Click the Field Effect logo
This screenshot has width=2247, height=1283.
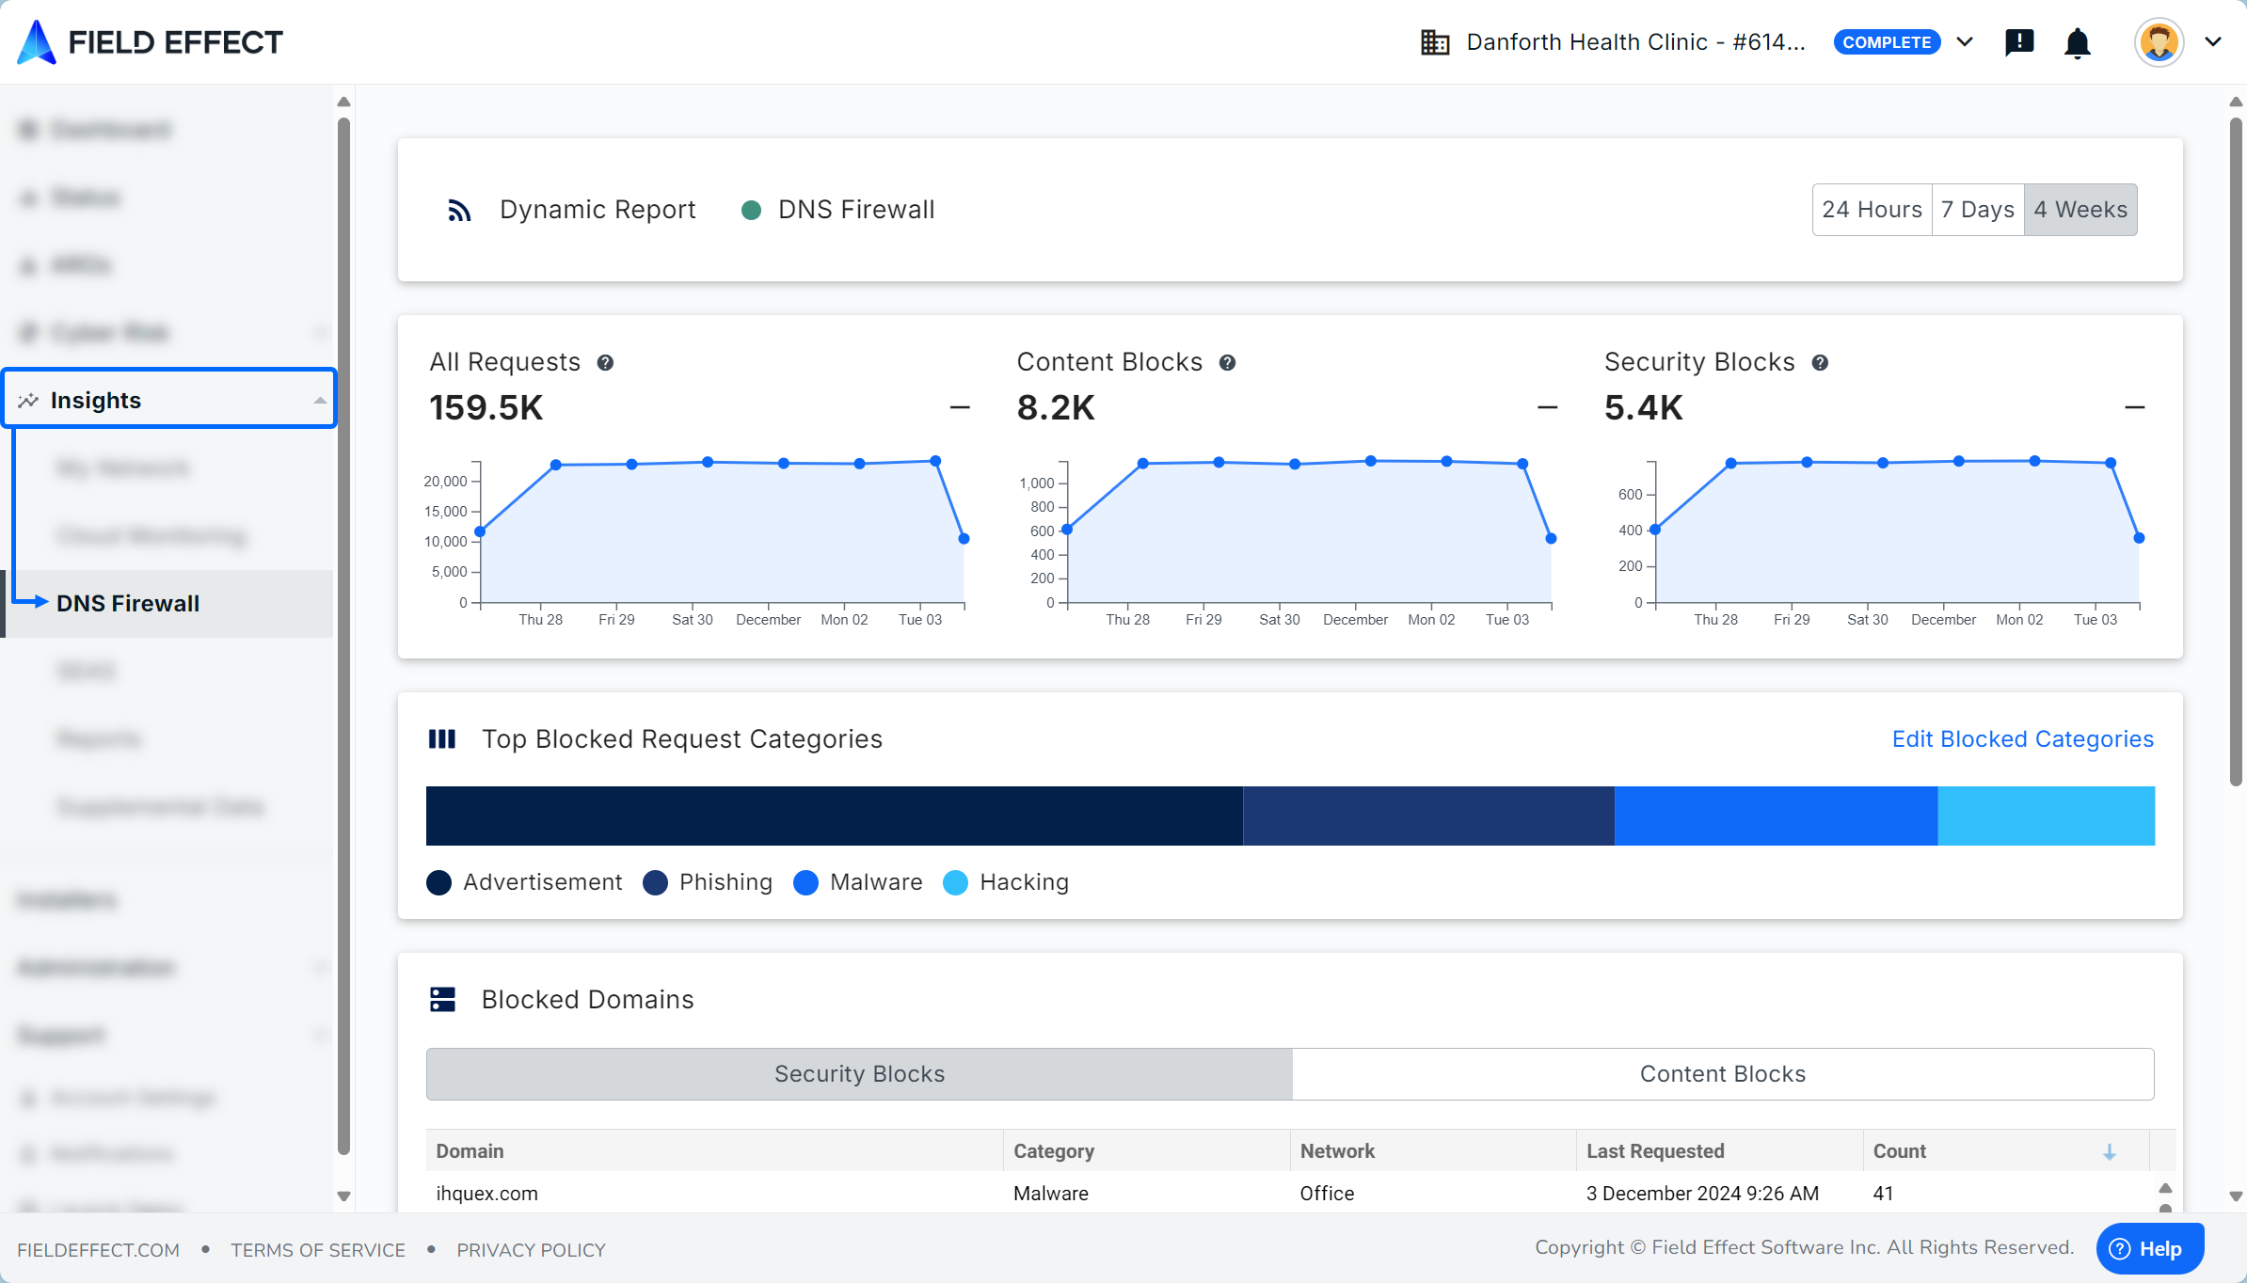[151, 42]
